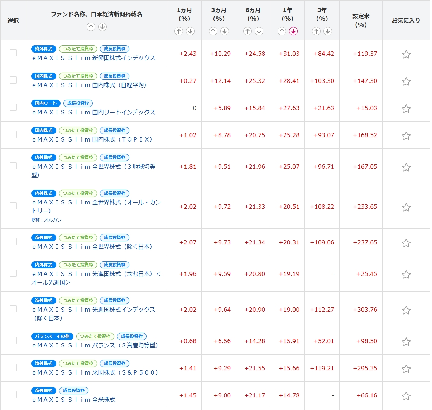Sort fund names in ascending order
Screen dimensions: 432x410
[x=91, y=27]
